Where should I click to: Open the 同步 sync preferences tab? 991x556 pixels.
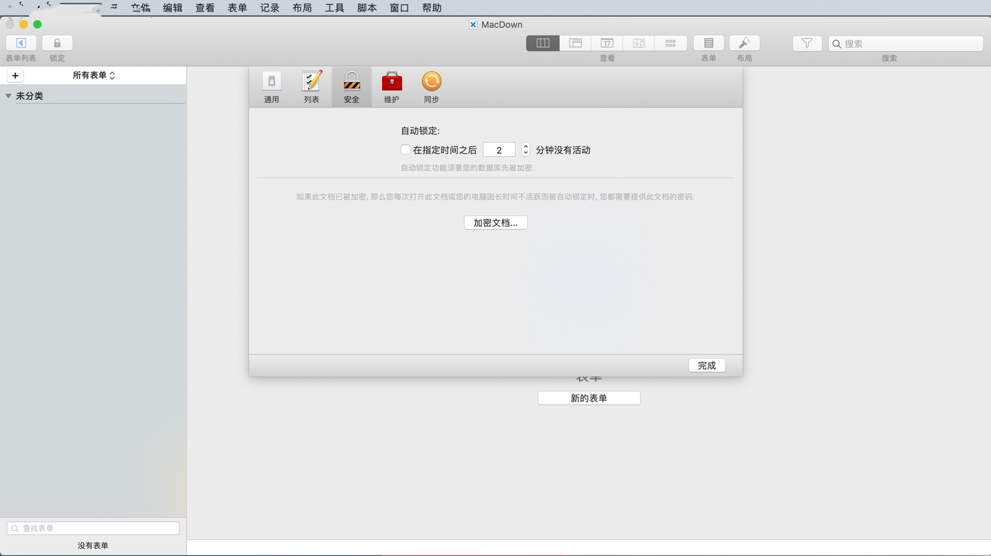pos(432,87)
